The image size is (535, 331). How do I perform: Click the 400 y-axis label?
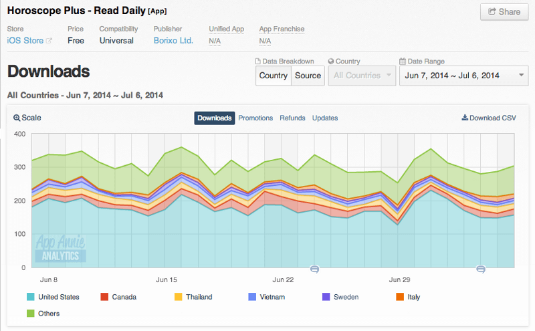point(20,134)
